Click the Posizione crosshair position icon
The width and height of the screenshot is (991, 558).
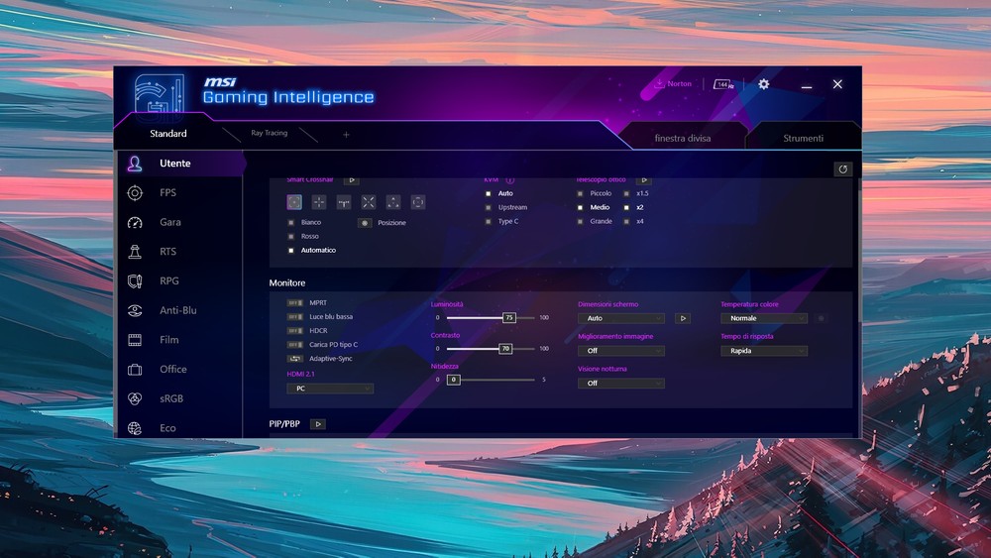coord(365,223)
